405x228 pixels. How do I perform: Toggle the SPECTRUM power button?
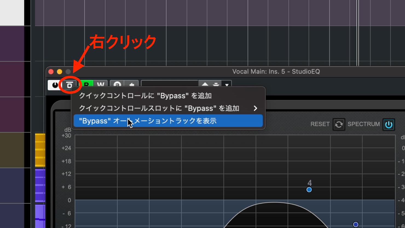point(389,124)
